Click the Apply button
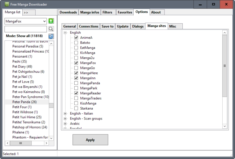235x159 pixels. pyautogui.click(x=90, y=140)
